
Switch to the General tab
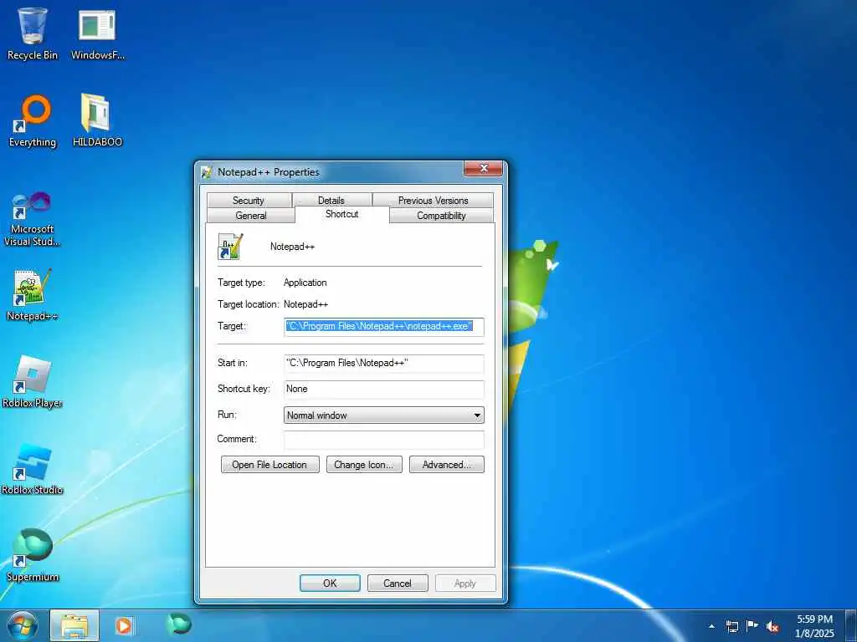pos(251,215)
